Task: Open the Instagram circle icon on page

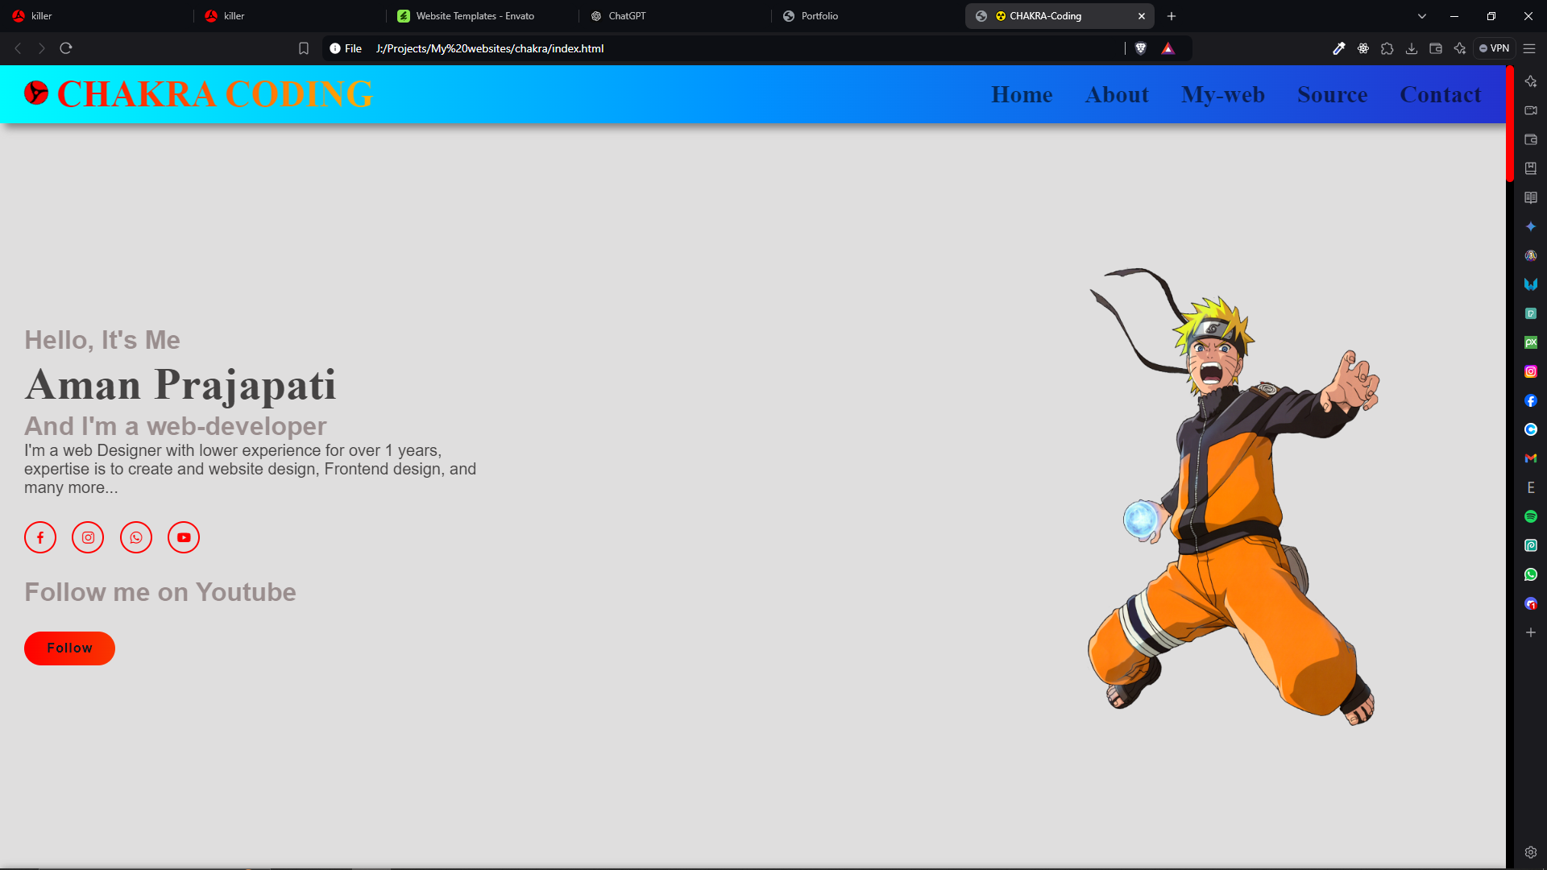Action: click(88, 537)
